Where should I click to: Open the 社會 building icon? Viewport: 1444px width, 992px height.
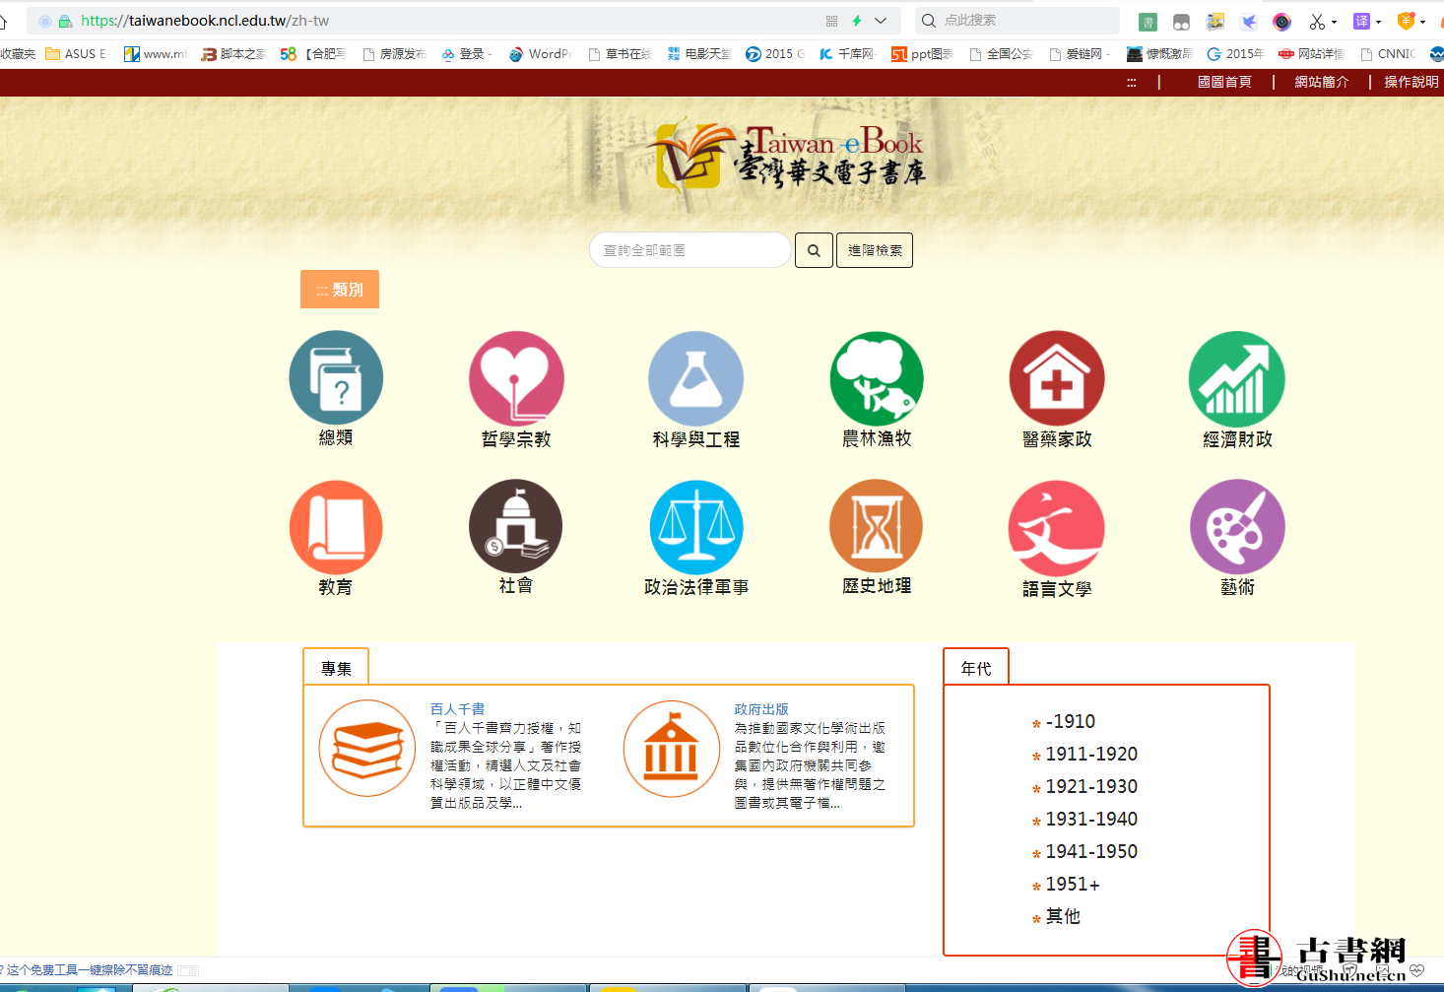pyautogui.click(x=516, y=527)
